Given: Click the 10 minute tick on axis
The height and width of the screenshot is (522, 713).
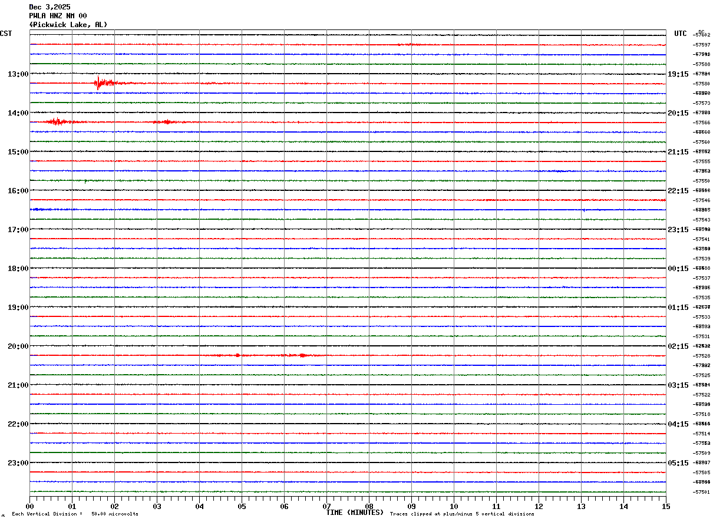Looking at the screenshot, I should tap(454, 506).
